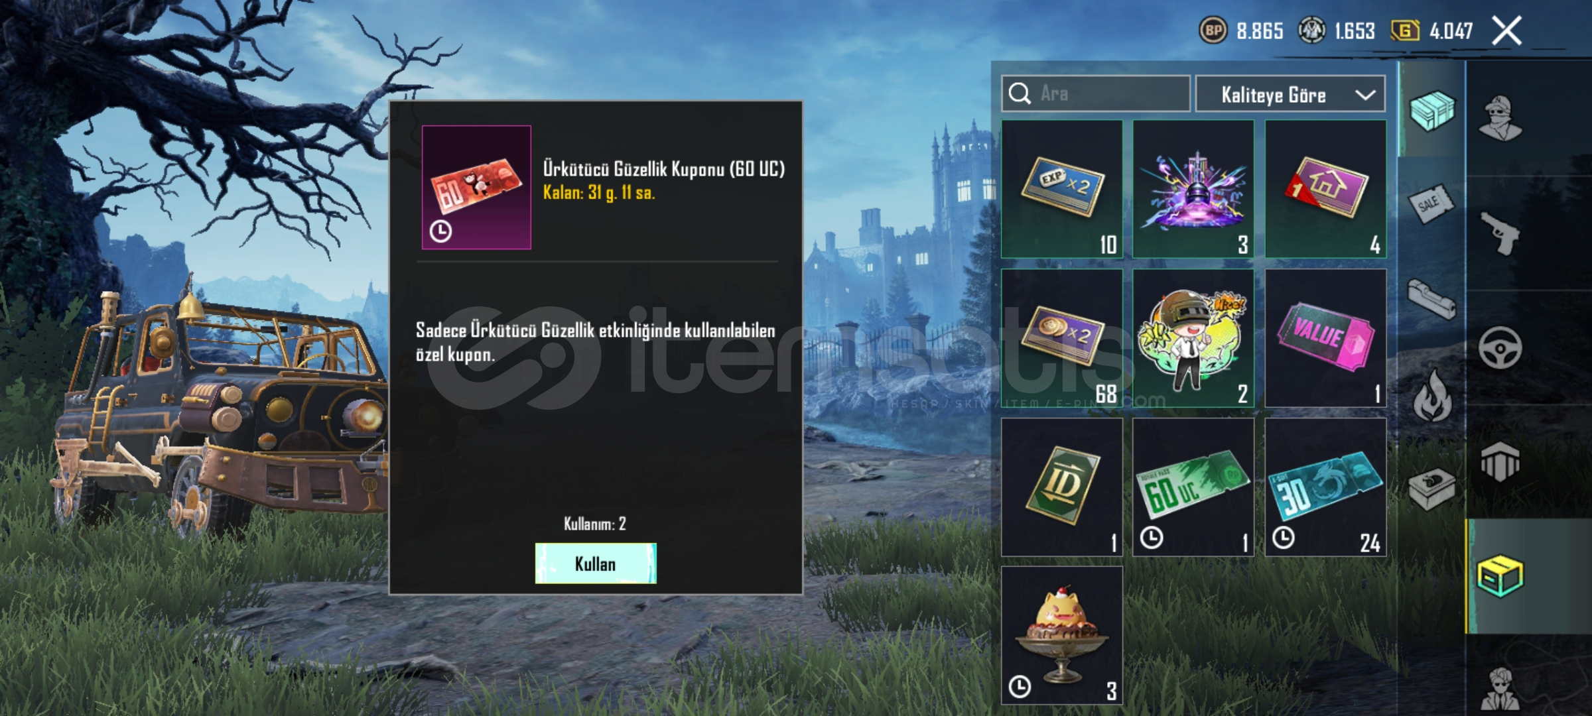Select the house room card item
The image size is (1592, 716).
click(x=1325, y=189)
